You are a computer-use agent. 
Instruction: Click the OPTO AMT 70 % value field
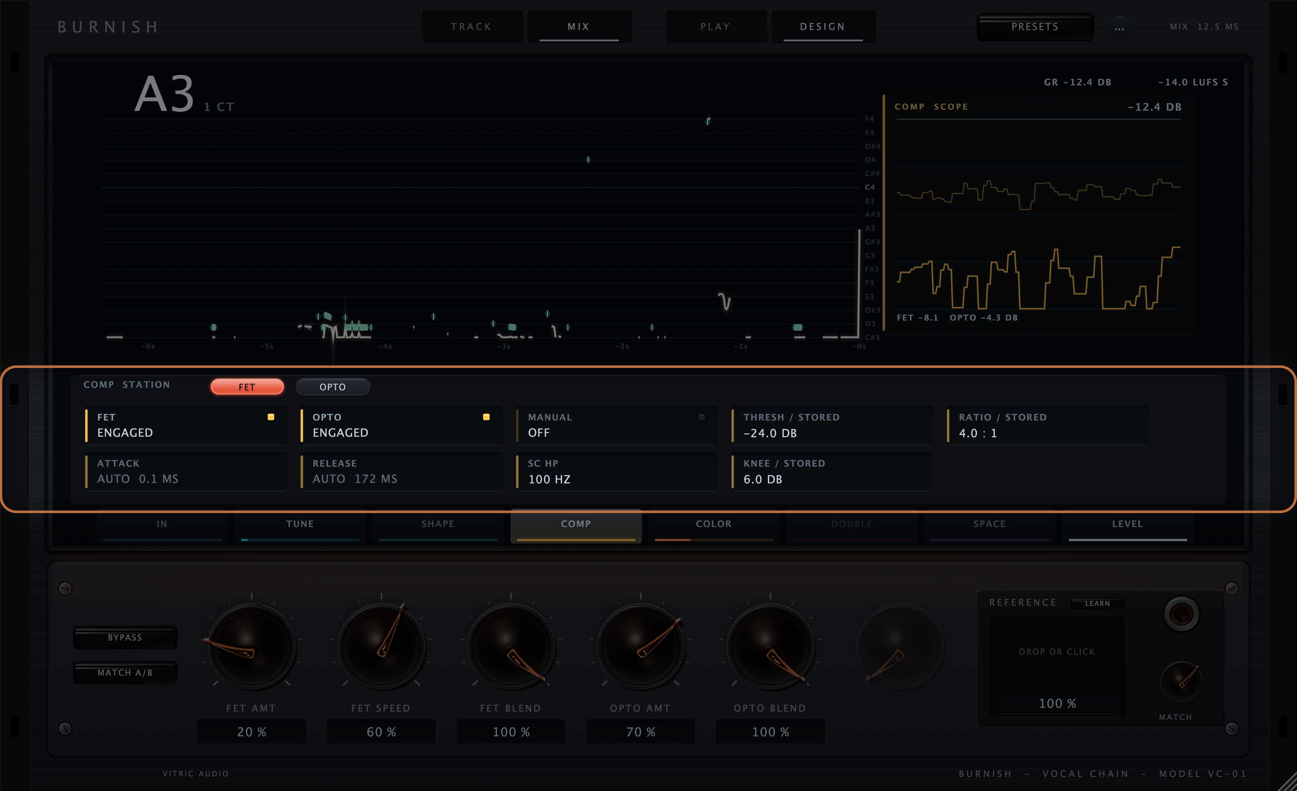(x=641, y=732)
